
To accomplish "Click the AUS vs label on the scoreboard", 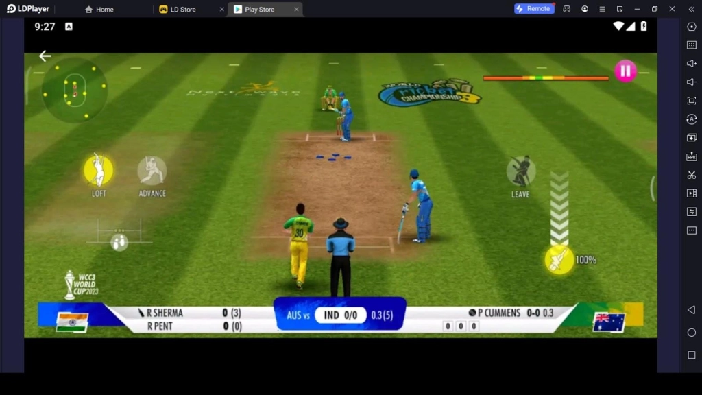I will [x=298, y=315].
